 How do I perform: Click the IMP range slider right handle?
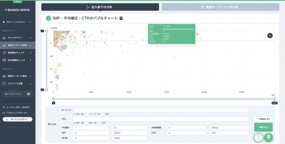(x=274, y=99)
